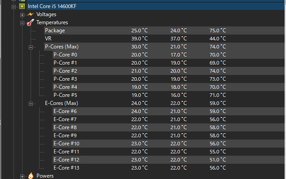Collapse the Temperatures section
The height and width of the screenshot is (179, 286).
coord(22,23)
